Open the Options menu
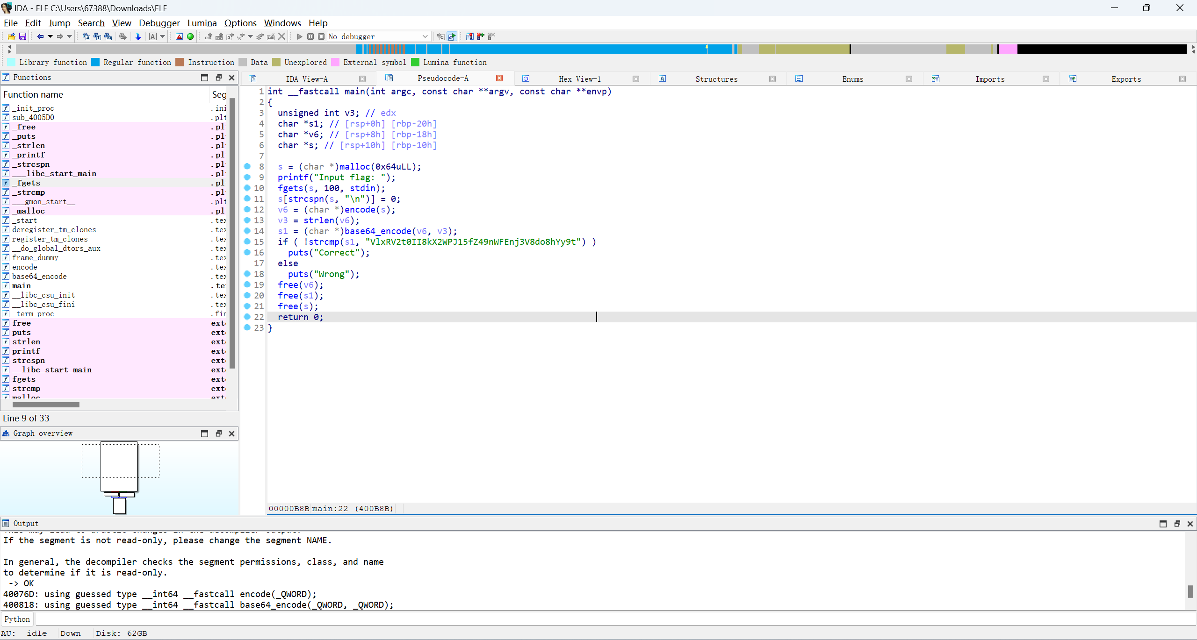The height and width of the screenshot is (640, 1197). 240,23
